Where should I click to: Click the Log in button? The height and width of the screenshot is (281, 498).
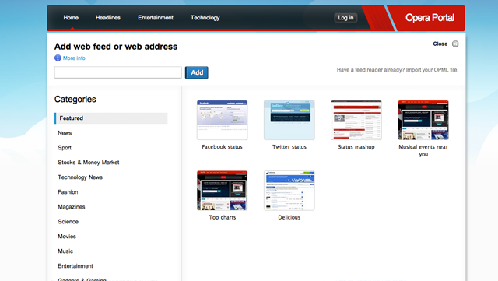click(345, 18)
